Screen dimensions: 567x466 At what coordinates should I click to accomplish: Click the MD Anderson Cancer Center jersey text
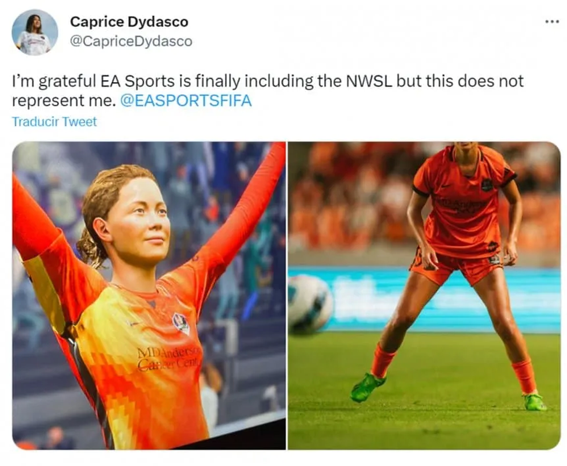coord(169,358)
